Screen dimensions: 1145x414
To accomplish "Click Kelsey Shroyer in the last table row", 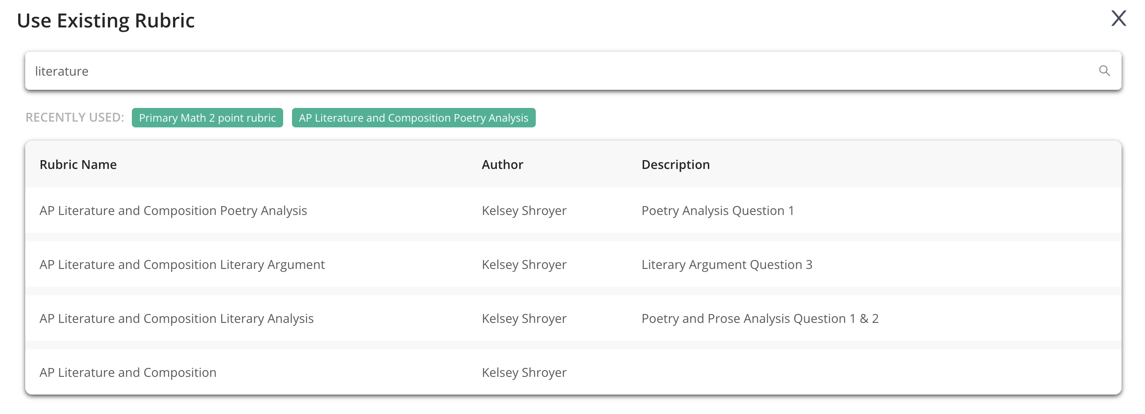I will coord(524,372).
